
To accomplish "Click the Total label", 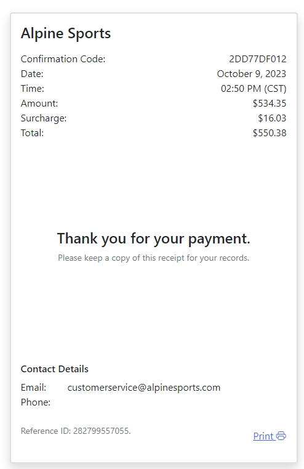I will (32, 133).
